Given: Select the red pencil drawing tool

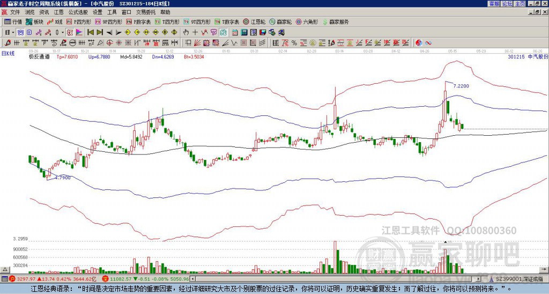Looking at the screenshot, I should click(x=8, y=43).
